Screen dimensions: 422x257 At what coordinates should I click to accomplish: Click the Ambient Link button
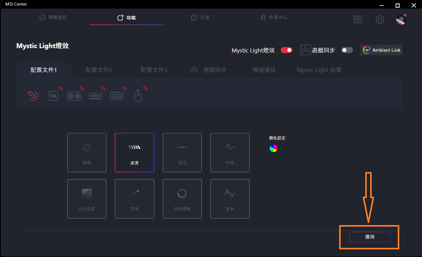pos(381,50)
